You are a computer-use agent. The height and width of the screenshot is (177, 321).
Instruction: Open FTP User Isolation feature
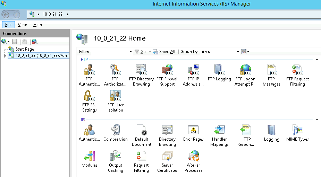(115, 101)
